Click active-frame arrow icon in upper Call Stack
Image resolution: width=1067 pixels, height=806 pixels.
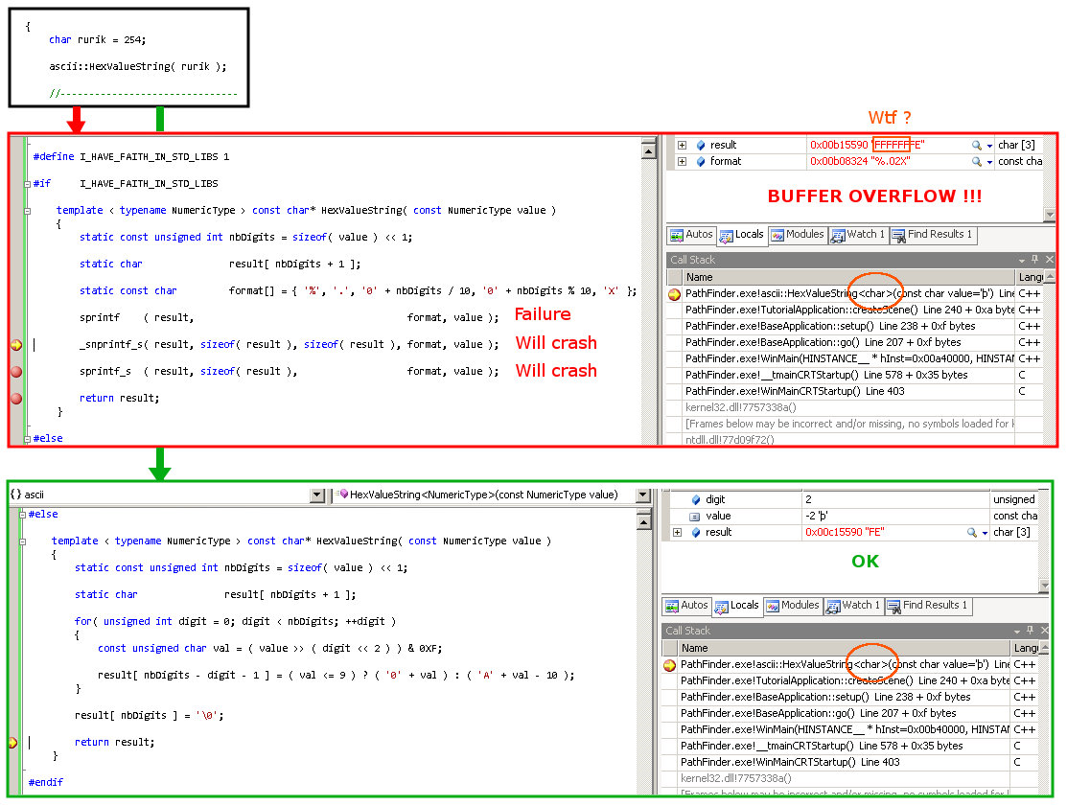point(674,294)
